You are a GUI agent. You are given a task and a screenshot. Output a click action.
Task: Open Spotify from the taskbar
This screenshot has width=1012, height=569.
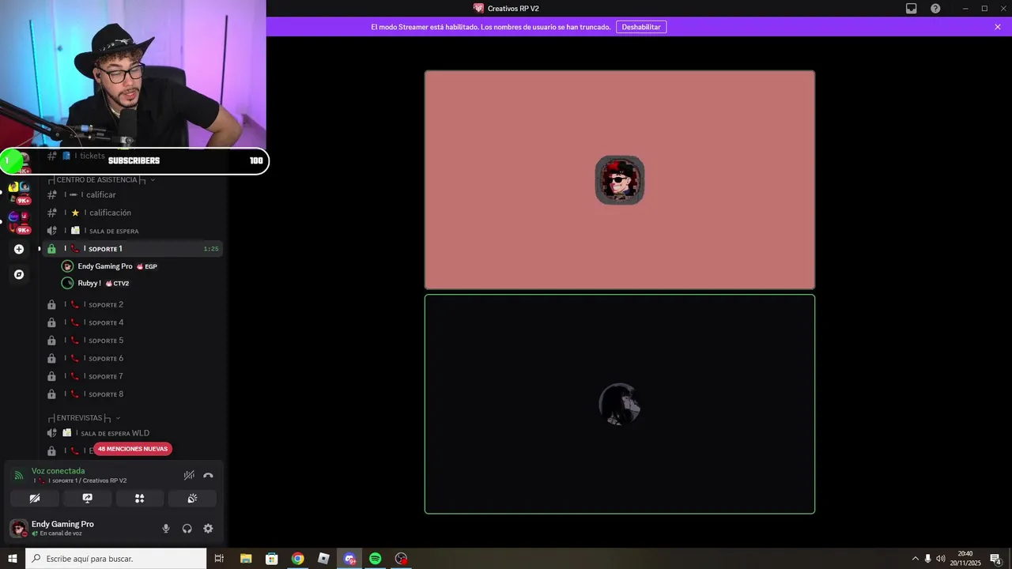pos(376,559)
